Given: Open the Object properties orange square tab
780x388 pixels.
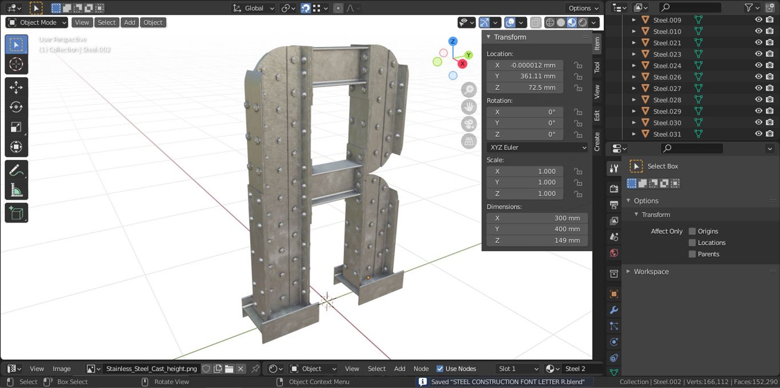Looking at the screenshot, I should point(614,294).
